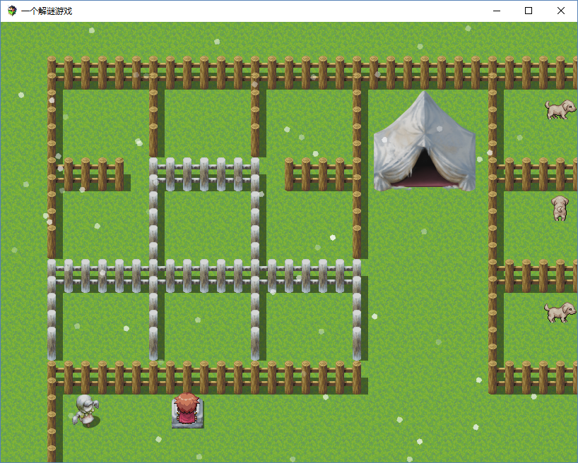The image size is (578, 463).
Task: Minimize the game window
Action: coord(497,11)
